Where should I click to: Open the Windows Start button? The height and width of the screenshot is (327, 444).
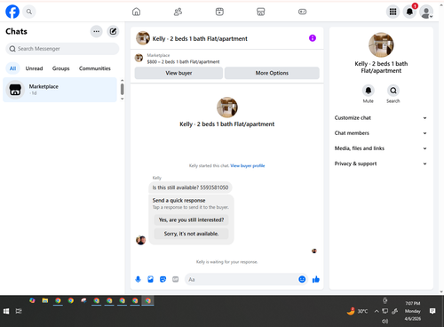coord(6,311)
